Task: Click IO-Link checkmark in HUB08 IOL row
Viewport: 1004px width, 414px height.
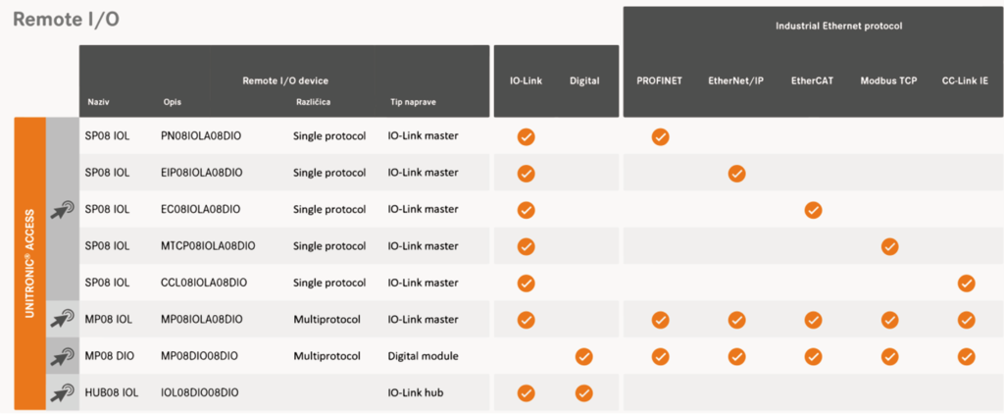Action: click(x=527, y=392)
